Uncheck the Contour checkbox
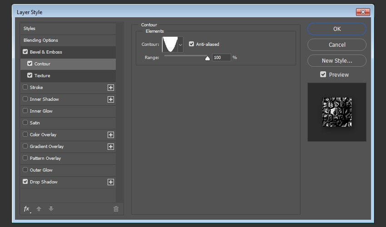 tap(30, 64)
